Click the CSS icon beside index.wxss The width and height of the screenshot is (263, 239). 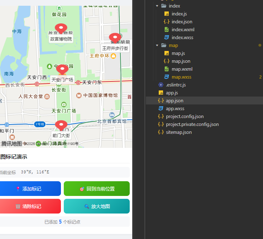(167, 37)
